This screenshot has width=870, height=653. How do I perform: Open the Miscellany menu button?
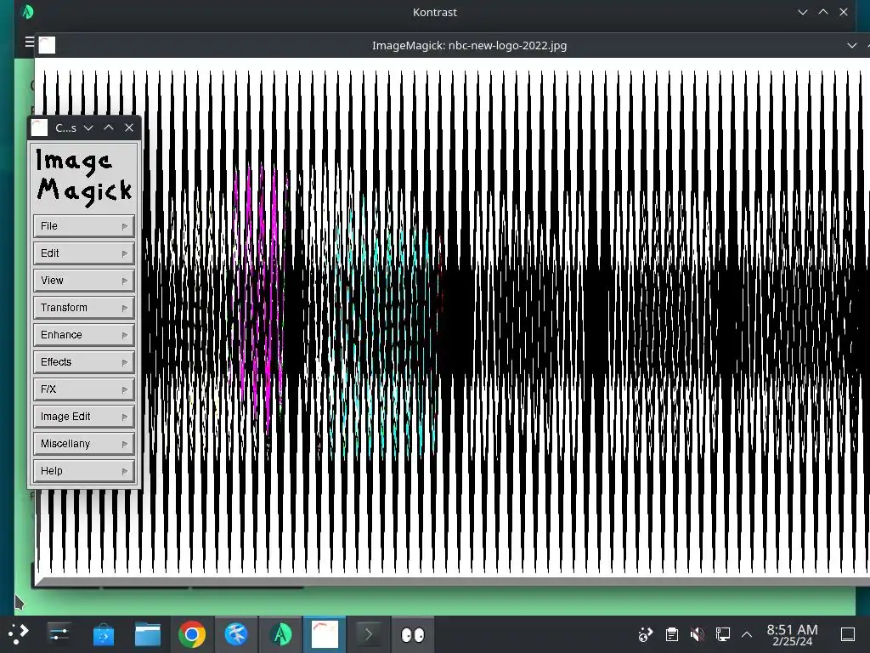pos(84,444)
